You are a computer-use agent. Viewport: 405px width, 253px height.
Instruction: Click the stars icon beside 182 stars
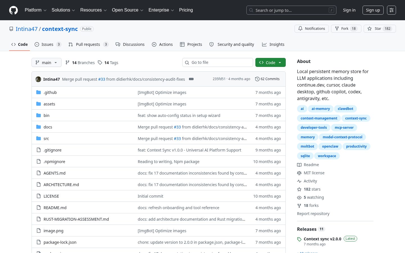299,189
